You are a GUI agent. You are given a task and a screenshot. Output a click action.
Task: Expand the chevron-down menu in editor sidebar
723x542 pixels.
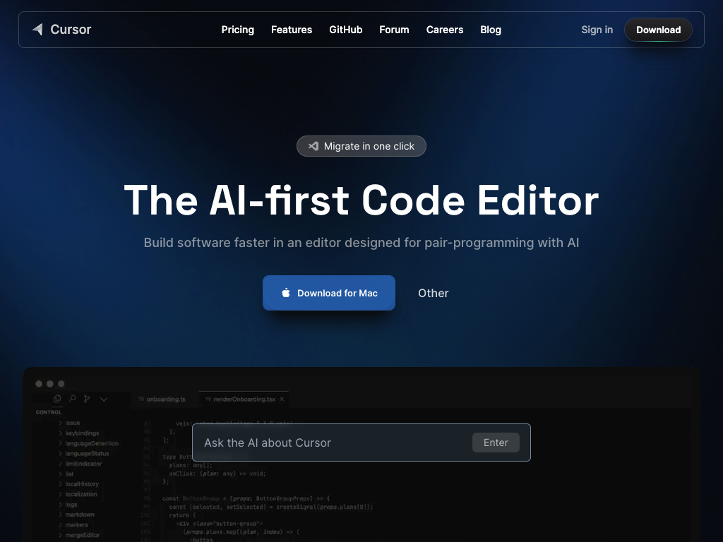(x=104, y=399)
